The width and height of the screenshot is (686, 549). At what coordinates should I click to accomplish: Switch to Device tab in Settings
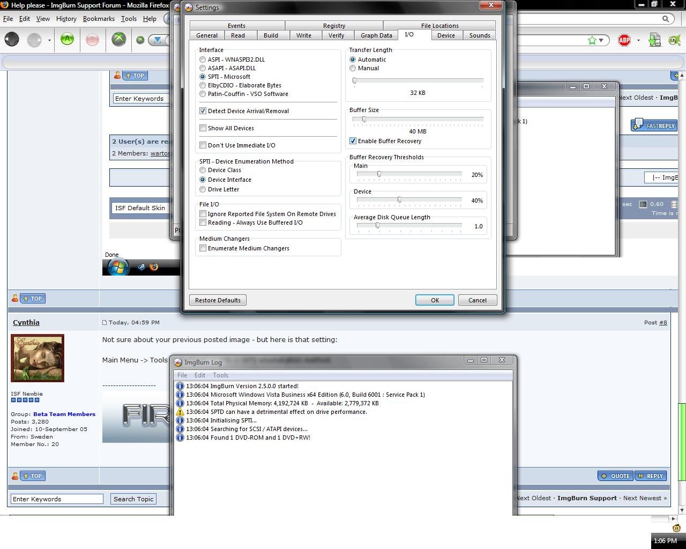point(446,35)
